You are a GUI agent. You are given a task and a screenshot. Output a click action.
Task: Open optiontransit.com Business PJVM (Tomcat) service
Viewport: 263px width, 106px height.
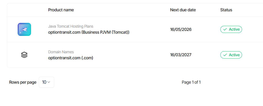[x=89, y=32]
